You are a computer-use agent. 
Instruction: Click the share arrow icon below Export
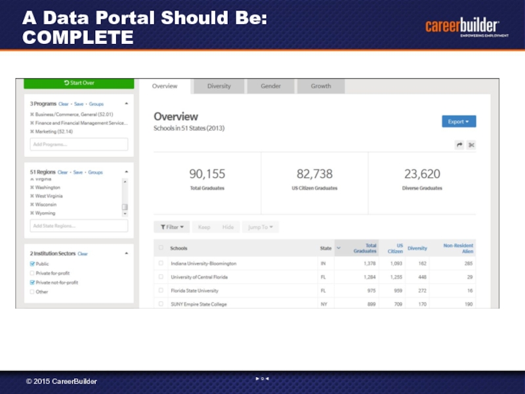459,144
